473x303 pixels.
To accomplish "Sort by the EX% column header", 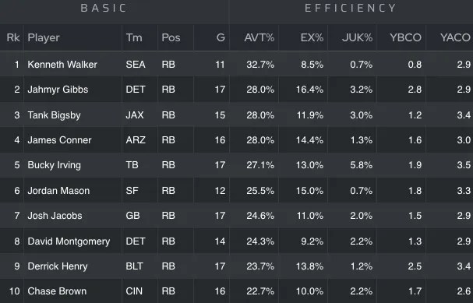I will pos(312,37).
